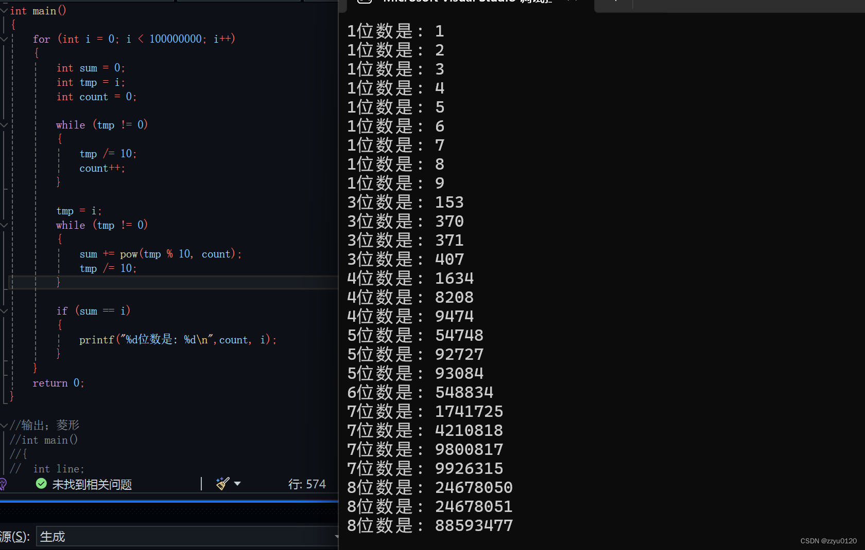Click the console output line 1634
The width and height of the screenshot is (865, 550).
[410, 278]
